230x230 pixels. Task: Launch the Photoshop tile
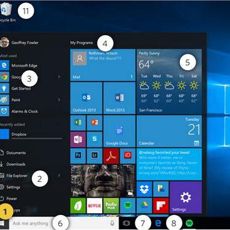tap(78, 156)
